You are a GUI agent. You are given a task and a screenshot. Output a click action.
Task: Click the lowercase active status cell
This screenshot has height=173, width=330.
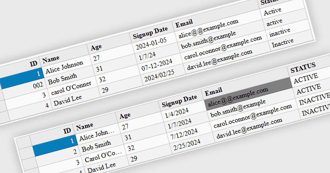point(274,23)
